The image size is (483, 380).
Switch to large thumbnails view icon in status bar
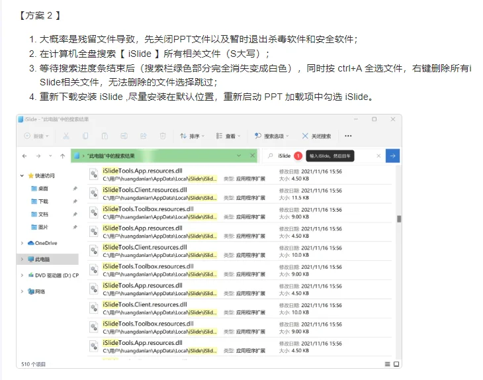point(396,364)
